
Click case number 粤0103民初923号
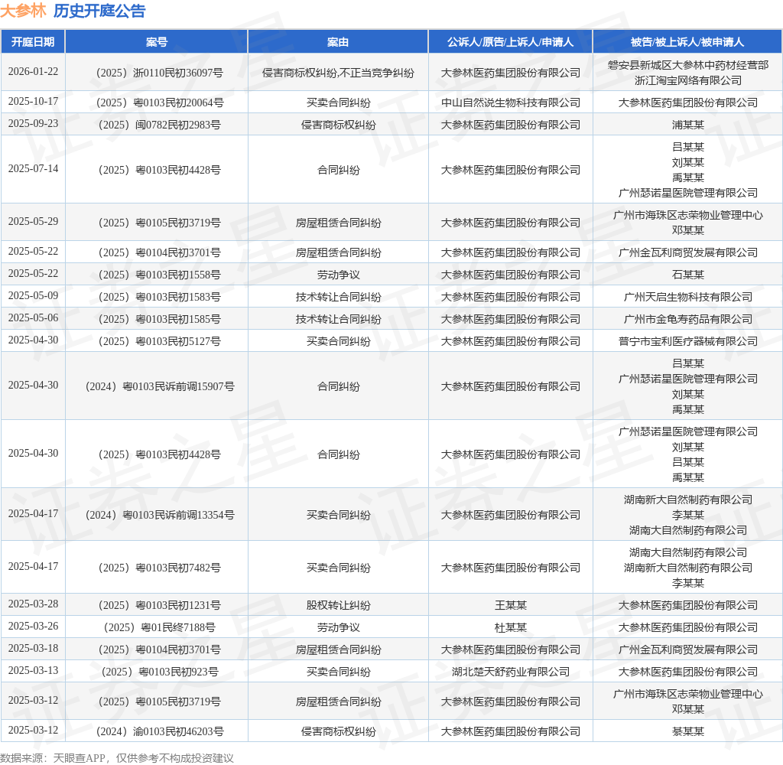pos(160,672)
